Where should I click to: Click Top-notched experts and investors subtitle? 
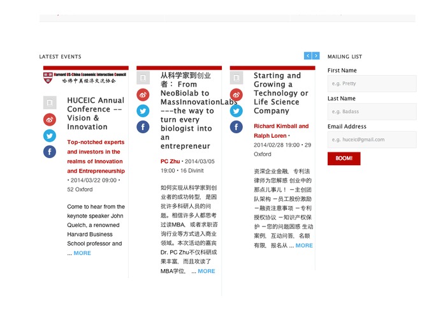click(96, 156)
